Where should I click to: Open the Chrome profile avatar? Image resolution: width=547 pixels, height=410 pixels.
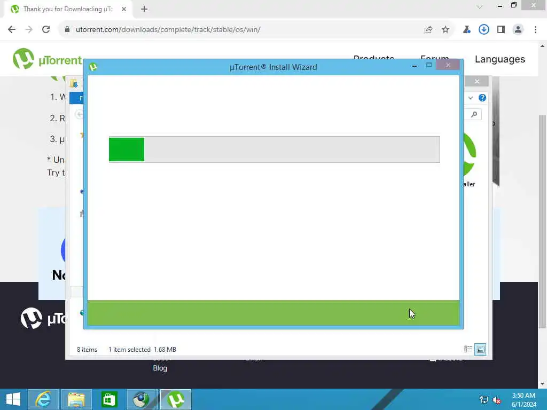click(518, 30)
